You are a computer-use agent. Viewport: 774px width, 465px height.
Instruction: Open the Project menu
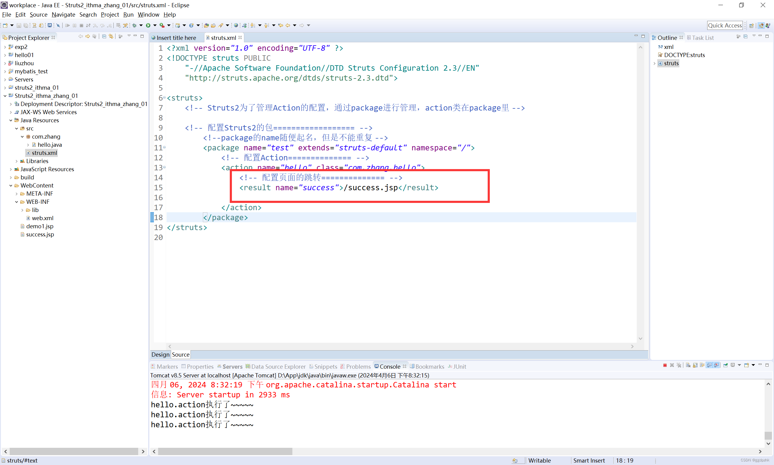tap(110, 14)
